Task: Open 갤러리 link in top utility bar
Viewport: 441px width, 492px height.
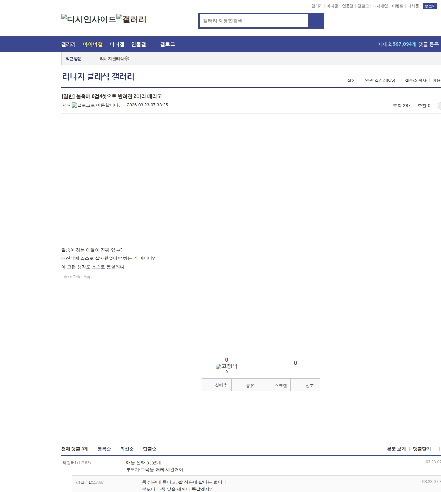Action: [x=317, y=6]
